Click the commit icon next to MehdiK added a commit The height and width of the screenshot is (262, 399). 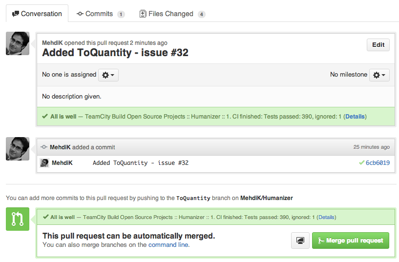coord(44,147)
